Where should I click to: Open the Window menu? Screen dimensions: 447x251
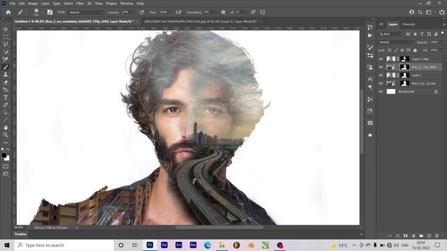click(x=126, y=3)
